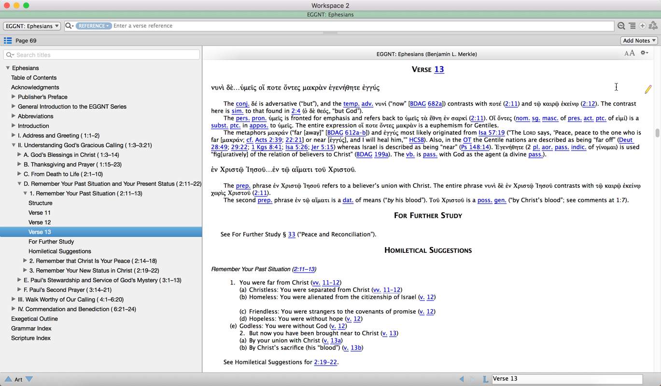Image resolution: width=661 pixels, height=386 pixels.
Task: Open Exegetical Outline in sidebar
Action: click(34, 319)
